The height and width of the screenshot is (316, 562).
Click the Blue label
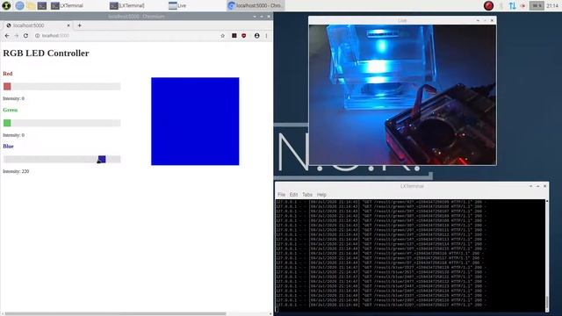(x=8, y=147)
